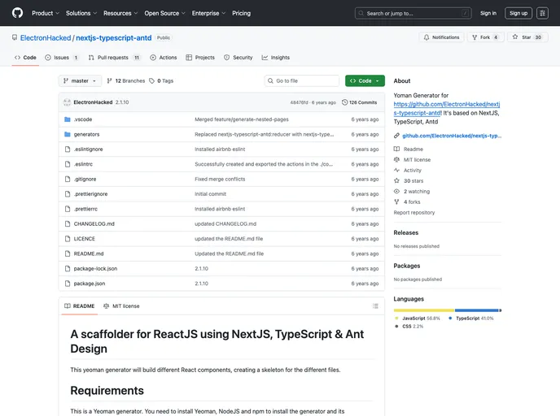Switch to the Issues tab
The image size is (560, 416).
[61, 58]
